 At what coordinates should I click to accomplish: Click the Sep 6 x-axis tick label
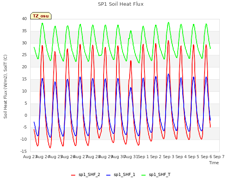coord(206,157)
